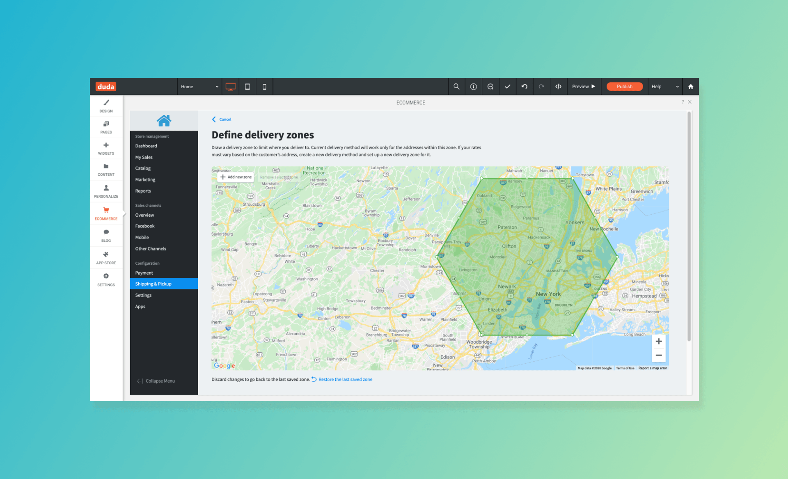Switch to tablet preview mode
Screen dimensions: 788x479
247,86
